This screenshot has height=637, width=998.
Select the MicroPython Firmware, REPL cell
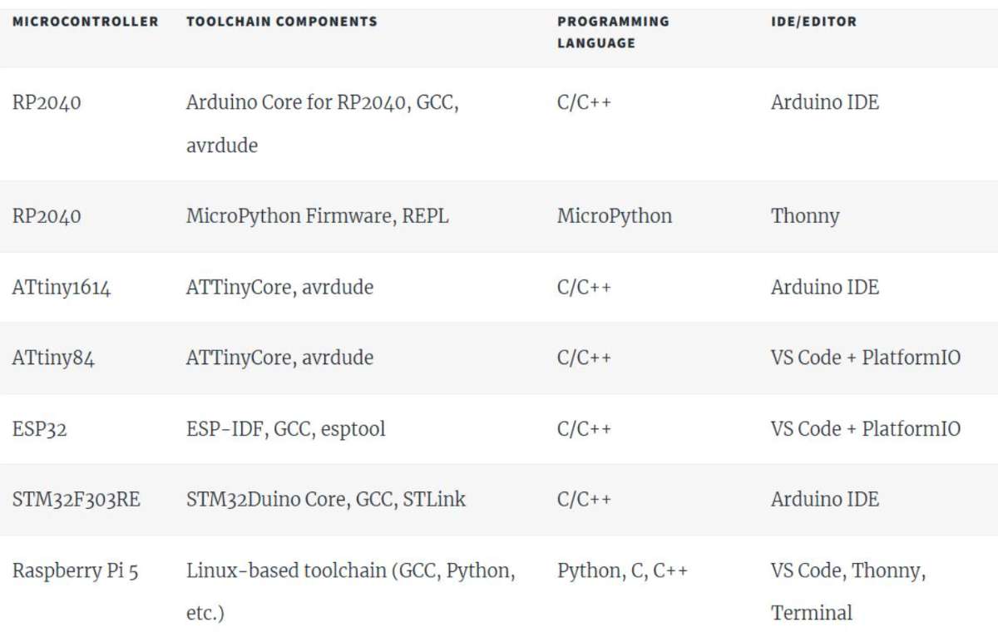[x=317, y=216]
